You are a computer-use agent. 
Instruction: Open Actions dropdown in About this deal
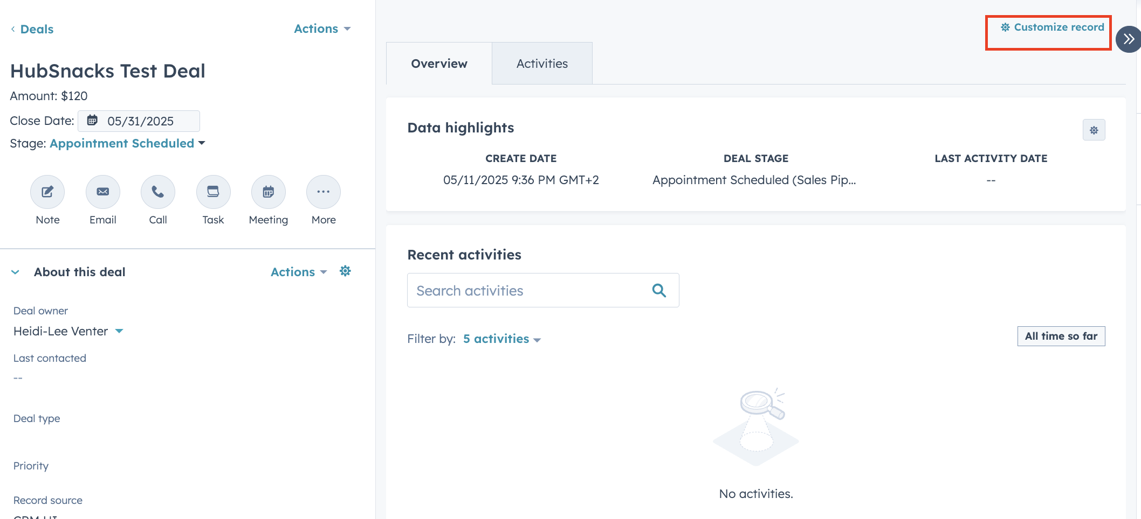[x=299, y=272]
